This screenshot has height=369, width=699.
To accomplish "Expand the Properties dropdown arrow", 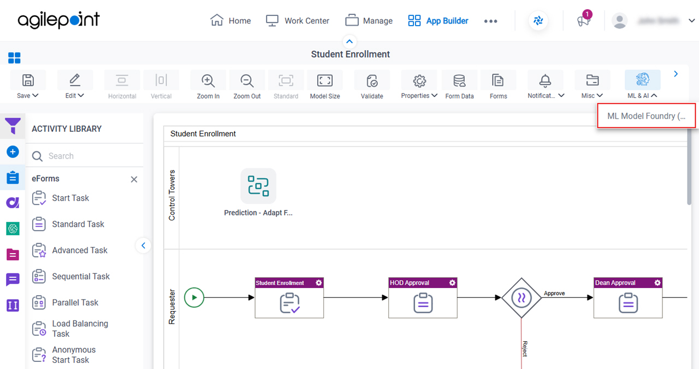I will (x=435, y=95).
